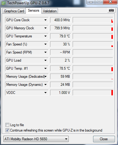Click the VDDC voltage graph bar
This screenshot has height=145, width=118.
tap(112, 93)
